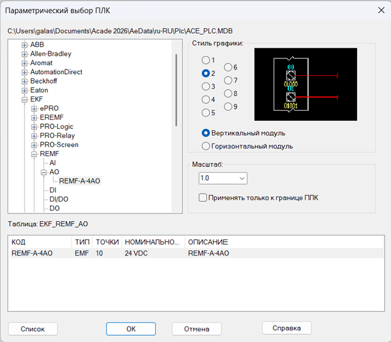391x342 pixels.
Task: Expand the PRO-Relay series node
Action: pyautogui.click(x=34, y=136)
